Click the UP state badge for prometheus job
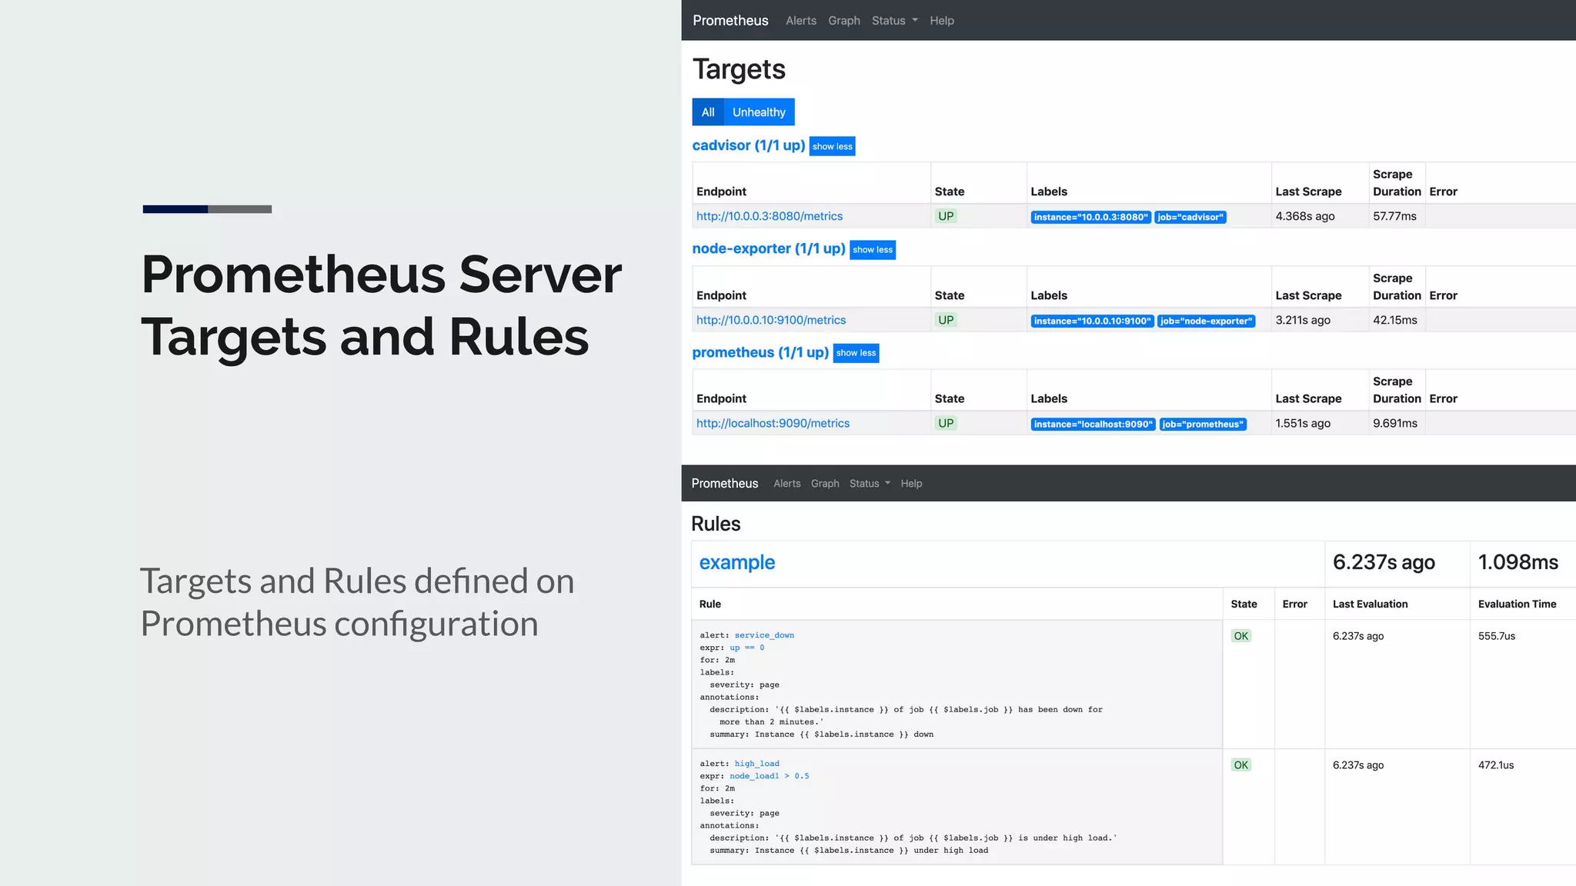 coord(946,423)
